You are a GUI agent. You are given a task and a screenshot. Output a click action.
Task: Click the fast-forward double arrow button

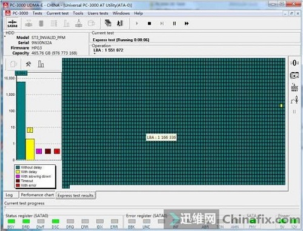pyautogui.click(x=187, y=24)
